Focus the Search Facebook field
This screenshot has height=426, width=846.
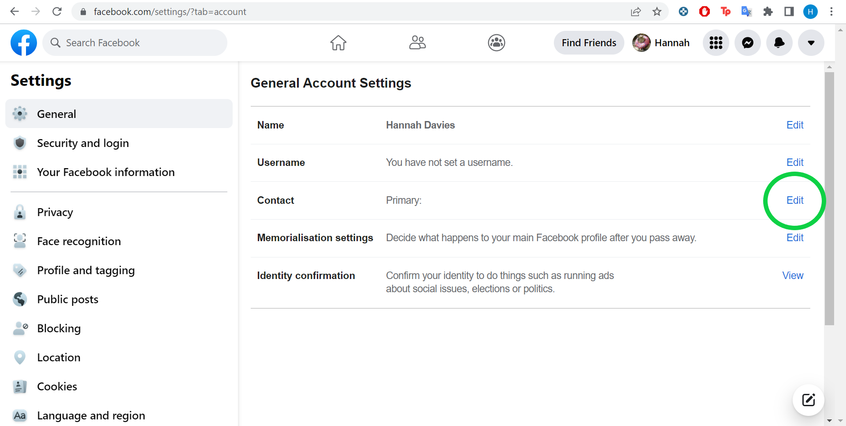click(x=135, y=43)
